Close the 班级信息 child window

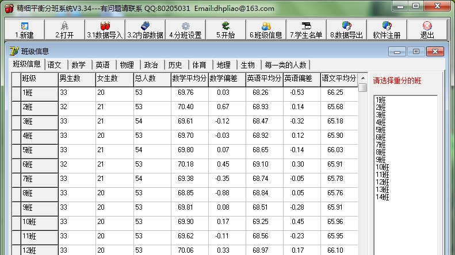[x=435, y=52]
